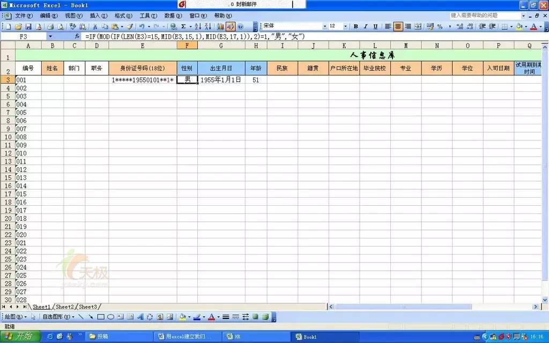549x343 pixels.
Task: Open Print Preview from the toolbar
Action: pyautogui.click(x=61, y=27)
